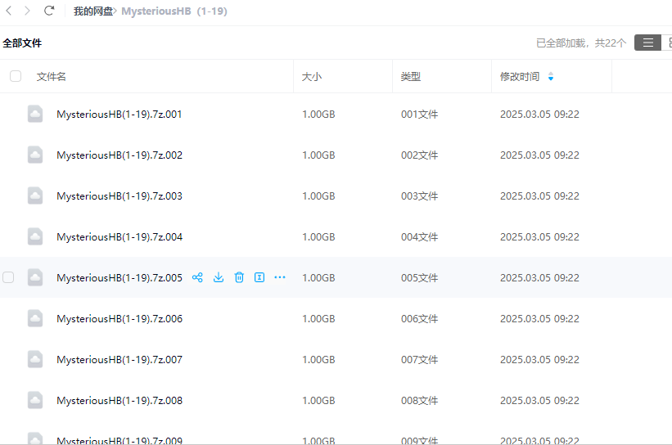Open the more options menu for the .7z.005 file
672x445 pixels.
tap(280, 277)
